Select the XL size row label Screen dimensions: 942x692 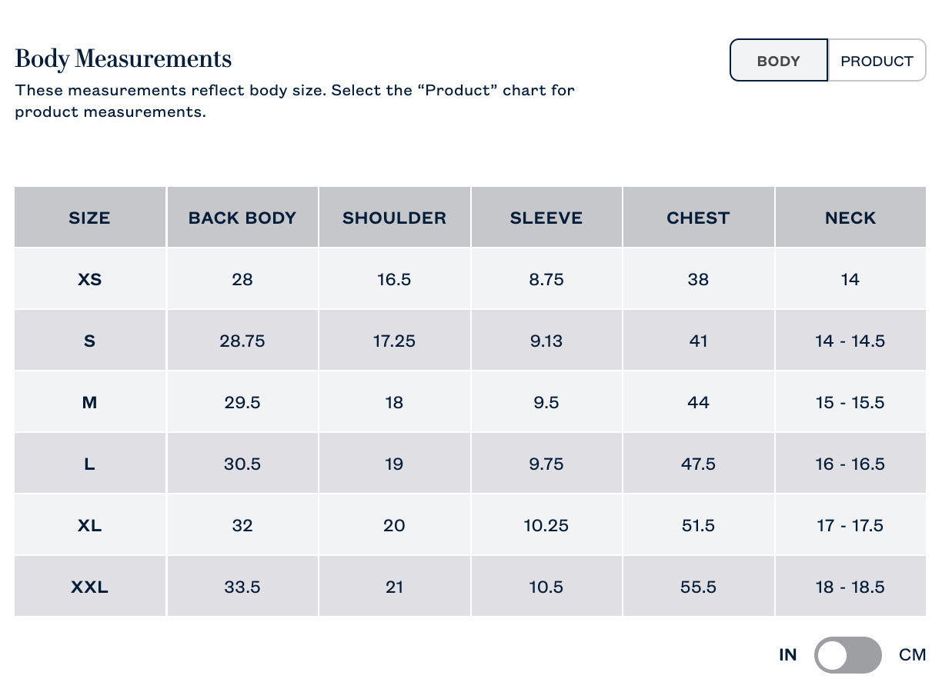(89, 525)
